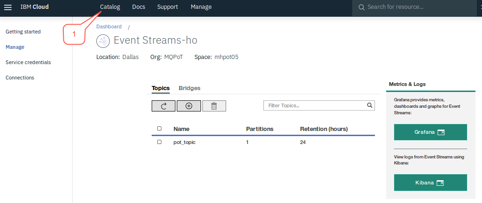Open the Catalog menu item
Image resolution: width=482 pixels, height=203 pixels.
tap(110, 7)
